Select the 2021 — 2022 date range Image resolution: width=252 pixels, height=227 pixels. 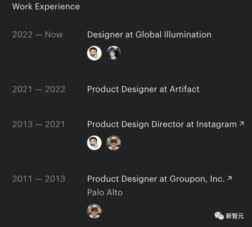(39, 89)
